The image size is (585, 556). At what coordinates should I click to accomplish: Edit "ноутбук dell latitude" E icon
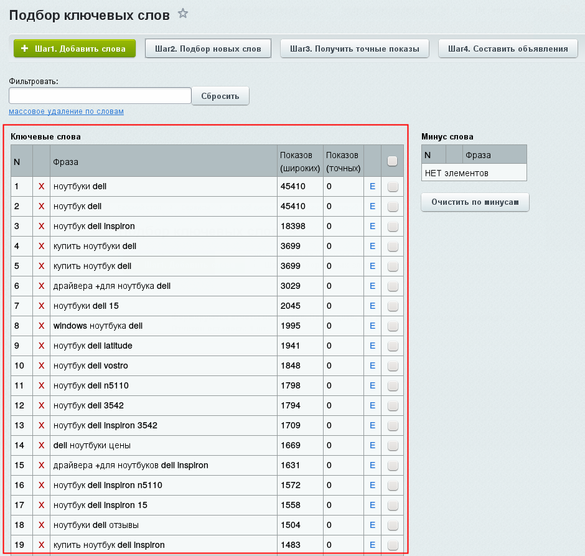[372, 346]
